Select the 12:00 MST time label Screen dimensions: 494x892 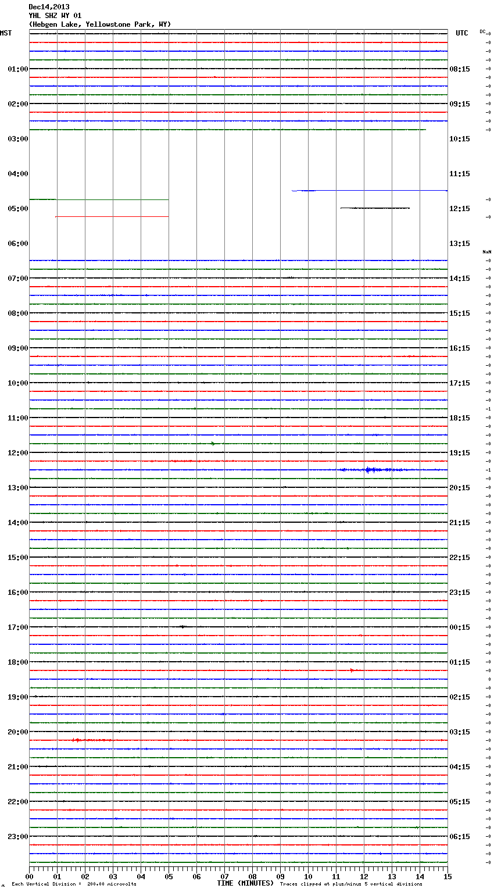click(17, 453)
